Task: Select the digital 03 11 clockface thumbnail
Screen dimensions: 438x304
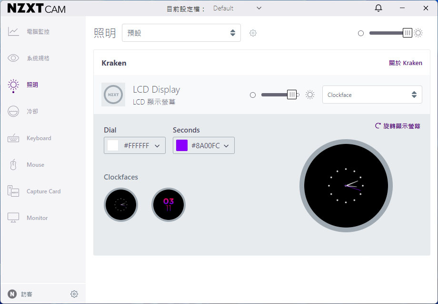Action: tap(169, 205)
